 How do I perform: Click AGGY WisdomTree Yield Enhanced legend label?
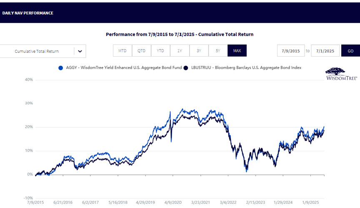pos(124,68)
